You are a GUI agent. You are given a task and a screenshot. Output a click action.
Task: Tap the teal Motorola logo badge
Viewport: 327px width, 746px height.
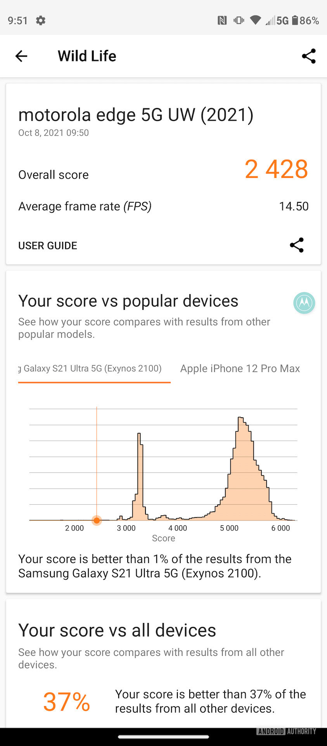(x=304, y=303)
